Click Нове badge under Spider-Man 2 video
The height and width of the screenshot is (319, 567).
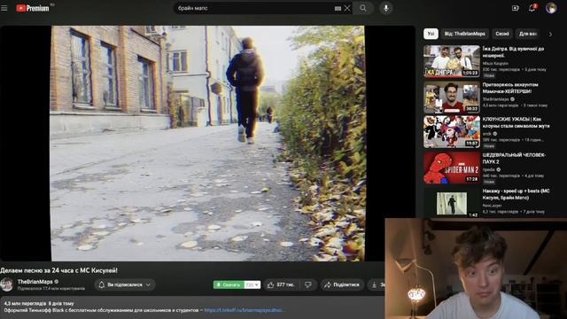click(x=489, y=182)
